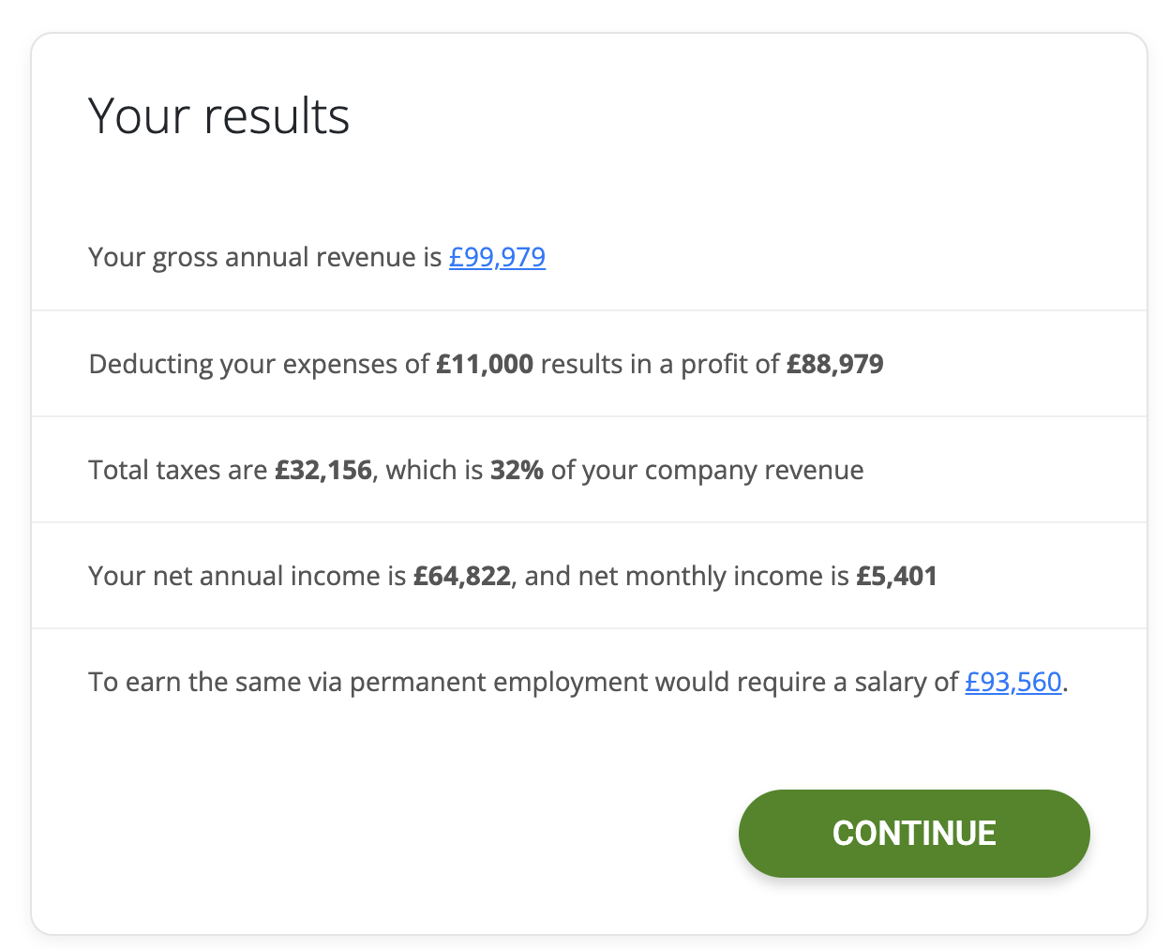Click the £11,000 expenses amount
1170x949 pixels.
click(x=485, y=364)
